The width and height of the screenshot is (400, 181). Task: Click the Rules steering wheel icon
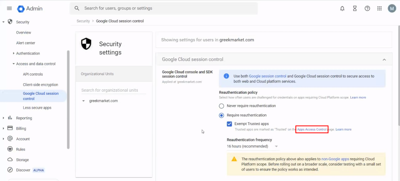click(x=10, y=149)
